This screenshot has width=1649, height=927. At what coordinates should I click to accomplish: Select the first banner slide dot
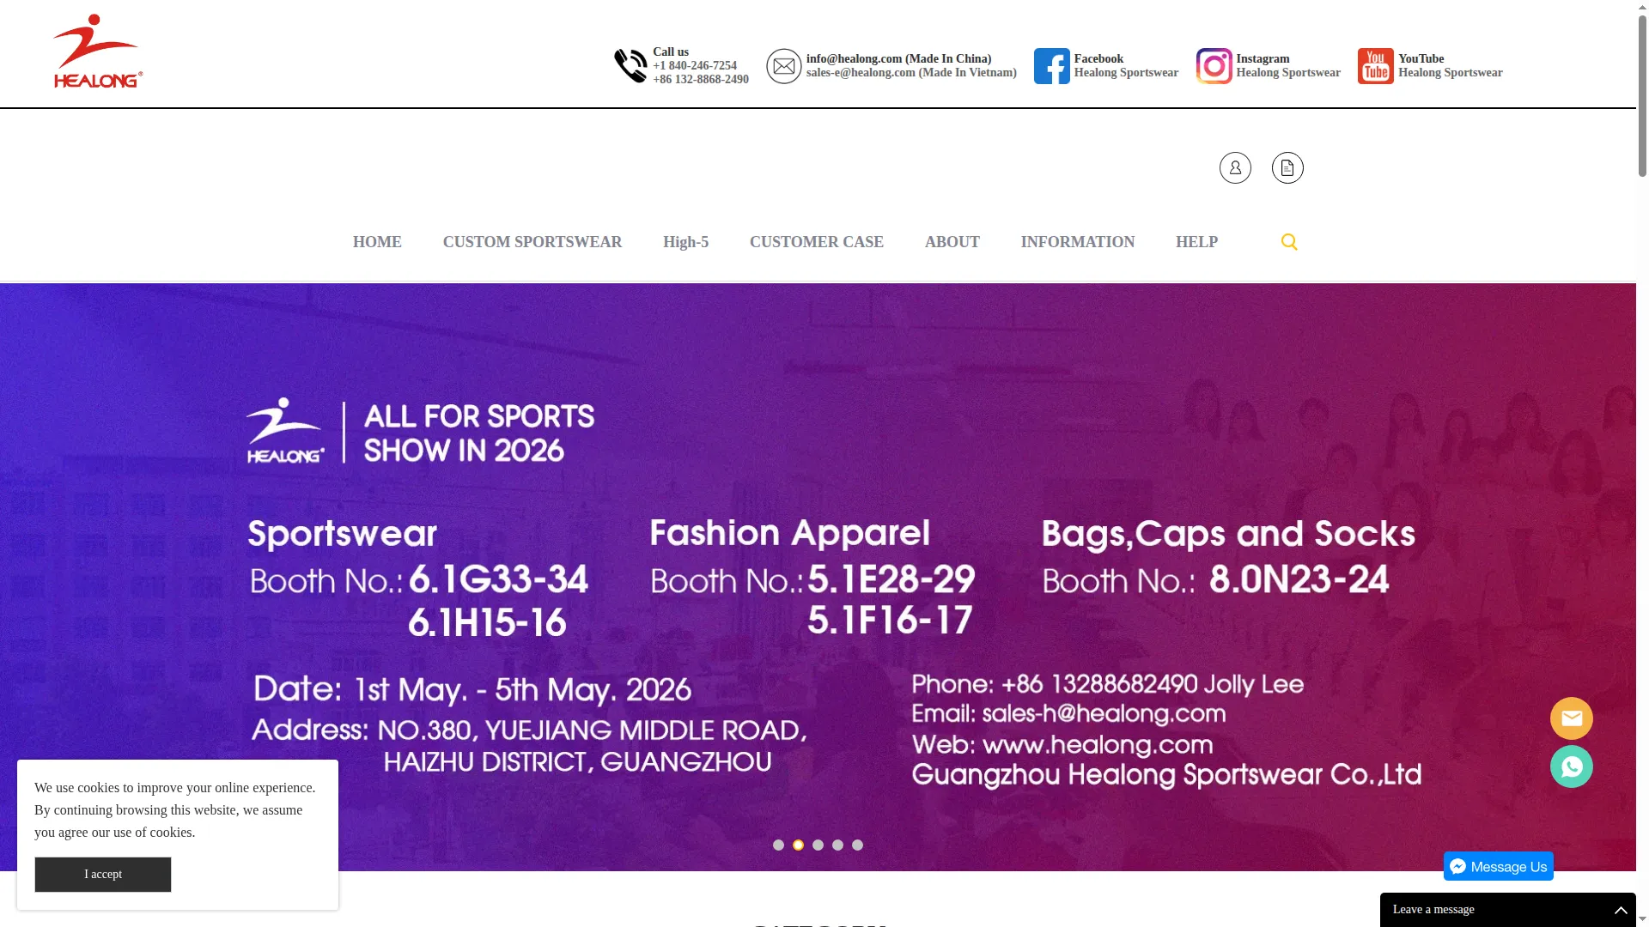click(x=778, y=845)
